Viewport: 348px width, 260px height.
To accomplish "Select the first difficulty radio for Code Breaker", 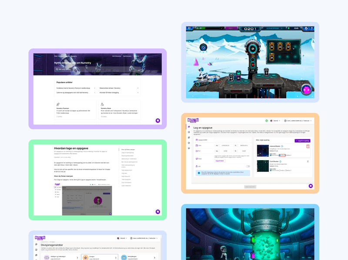I will pos(271,171).
